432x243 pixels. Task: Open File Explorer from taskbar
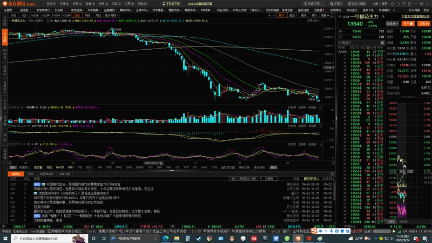(x=177, y=238)
